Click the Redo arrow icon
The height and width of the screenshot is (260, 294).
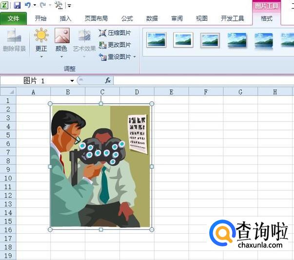point(43,5)
